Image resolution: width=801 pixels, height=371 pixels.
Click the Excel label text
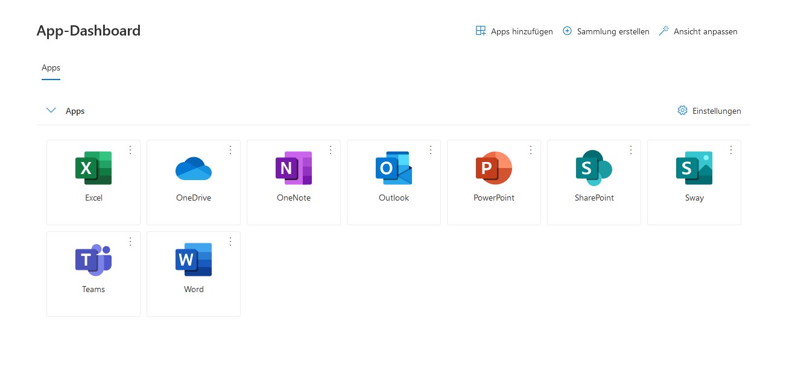(x=93, y=198)
